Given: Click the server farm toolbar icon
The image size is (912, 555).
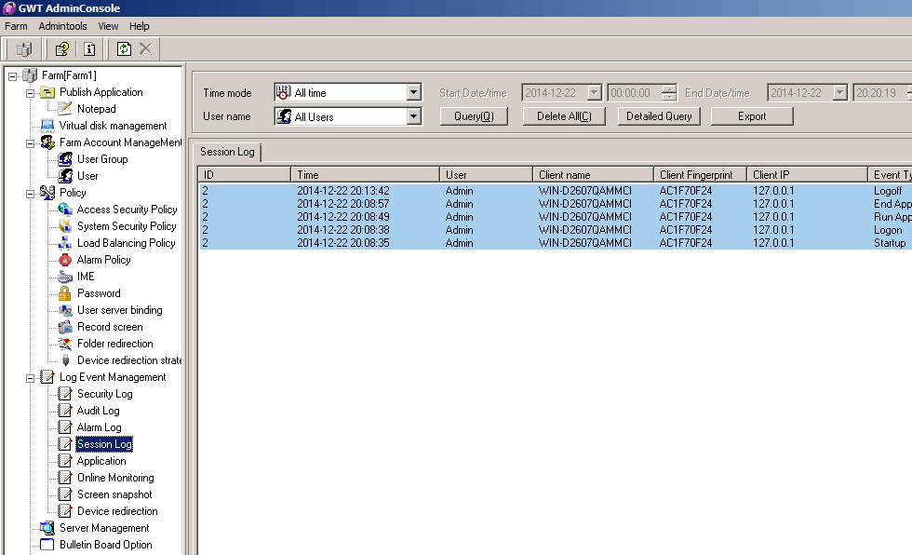Looking at the screenshot, I should [24, 49].
